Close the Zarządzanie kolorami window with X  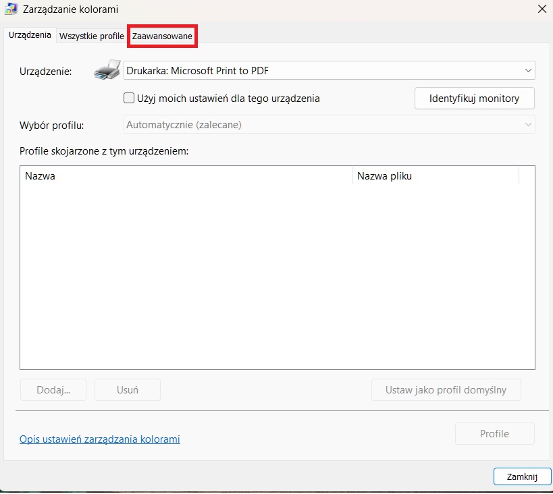click(541, 9)
